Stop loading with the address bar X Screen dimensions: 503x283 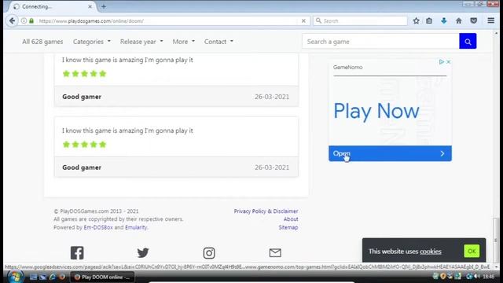303,21
